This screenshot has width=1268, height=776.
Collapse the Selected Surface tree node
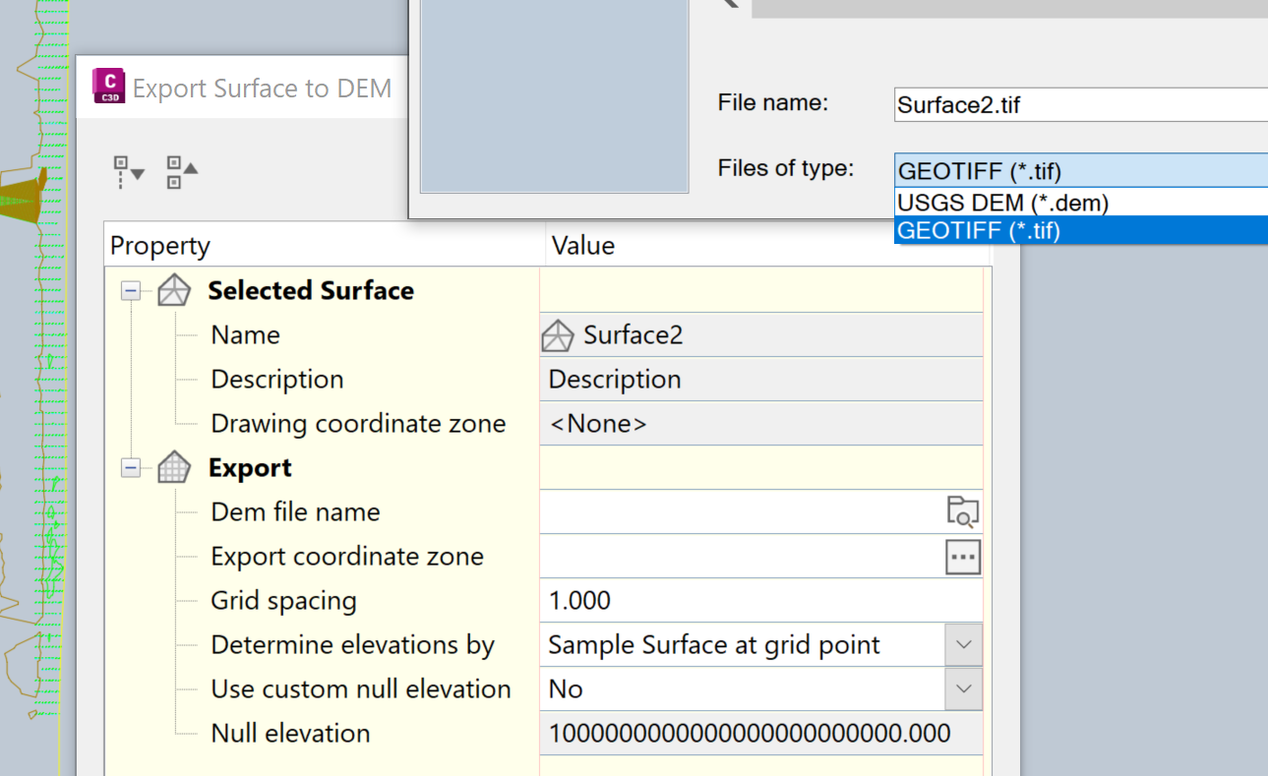[x=129, y=289]
